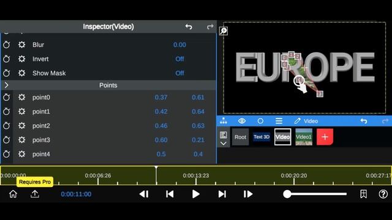Step back one frame

coord(144,194)
